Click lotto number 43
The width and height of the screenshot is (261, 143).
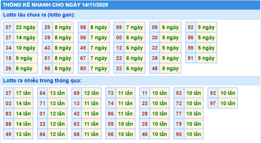click(x=47, y=48)
